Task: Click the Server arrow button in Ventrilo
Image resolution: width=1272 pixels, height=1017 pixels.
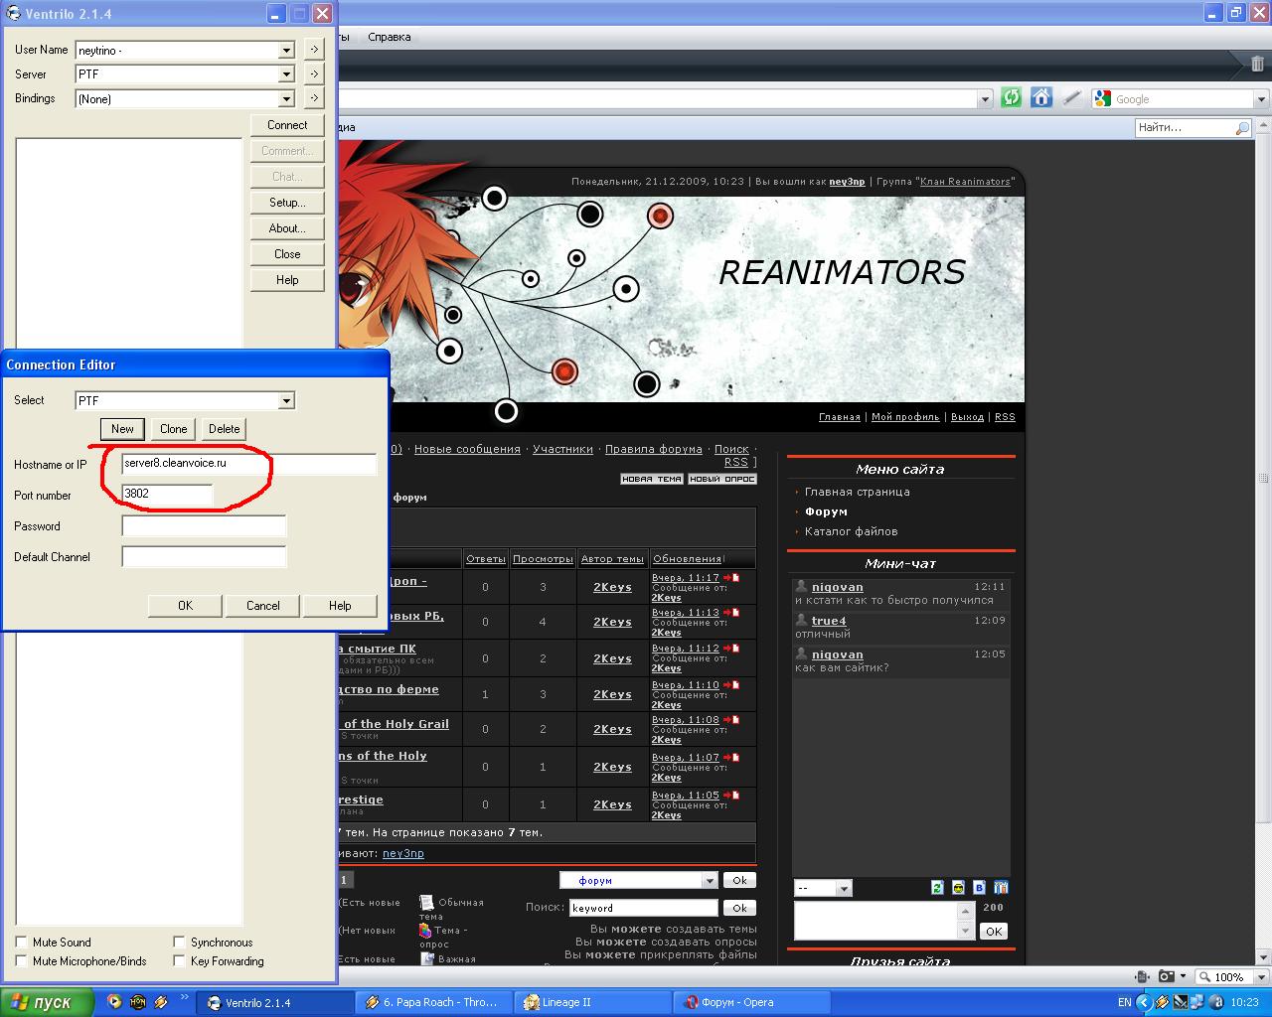Action: click(x=313, y=73)
